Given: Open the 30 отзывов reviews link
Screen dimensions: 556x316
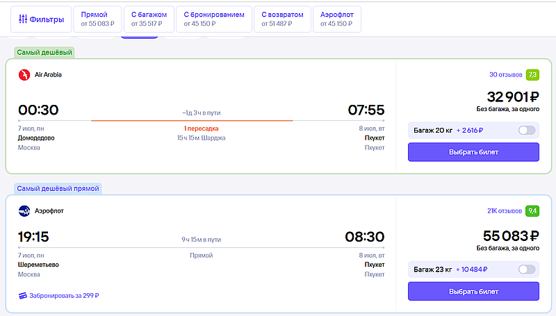Looking at the screenshot, I should 506,75.
